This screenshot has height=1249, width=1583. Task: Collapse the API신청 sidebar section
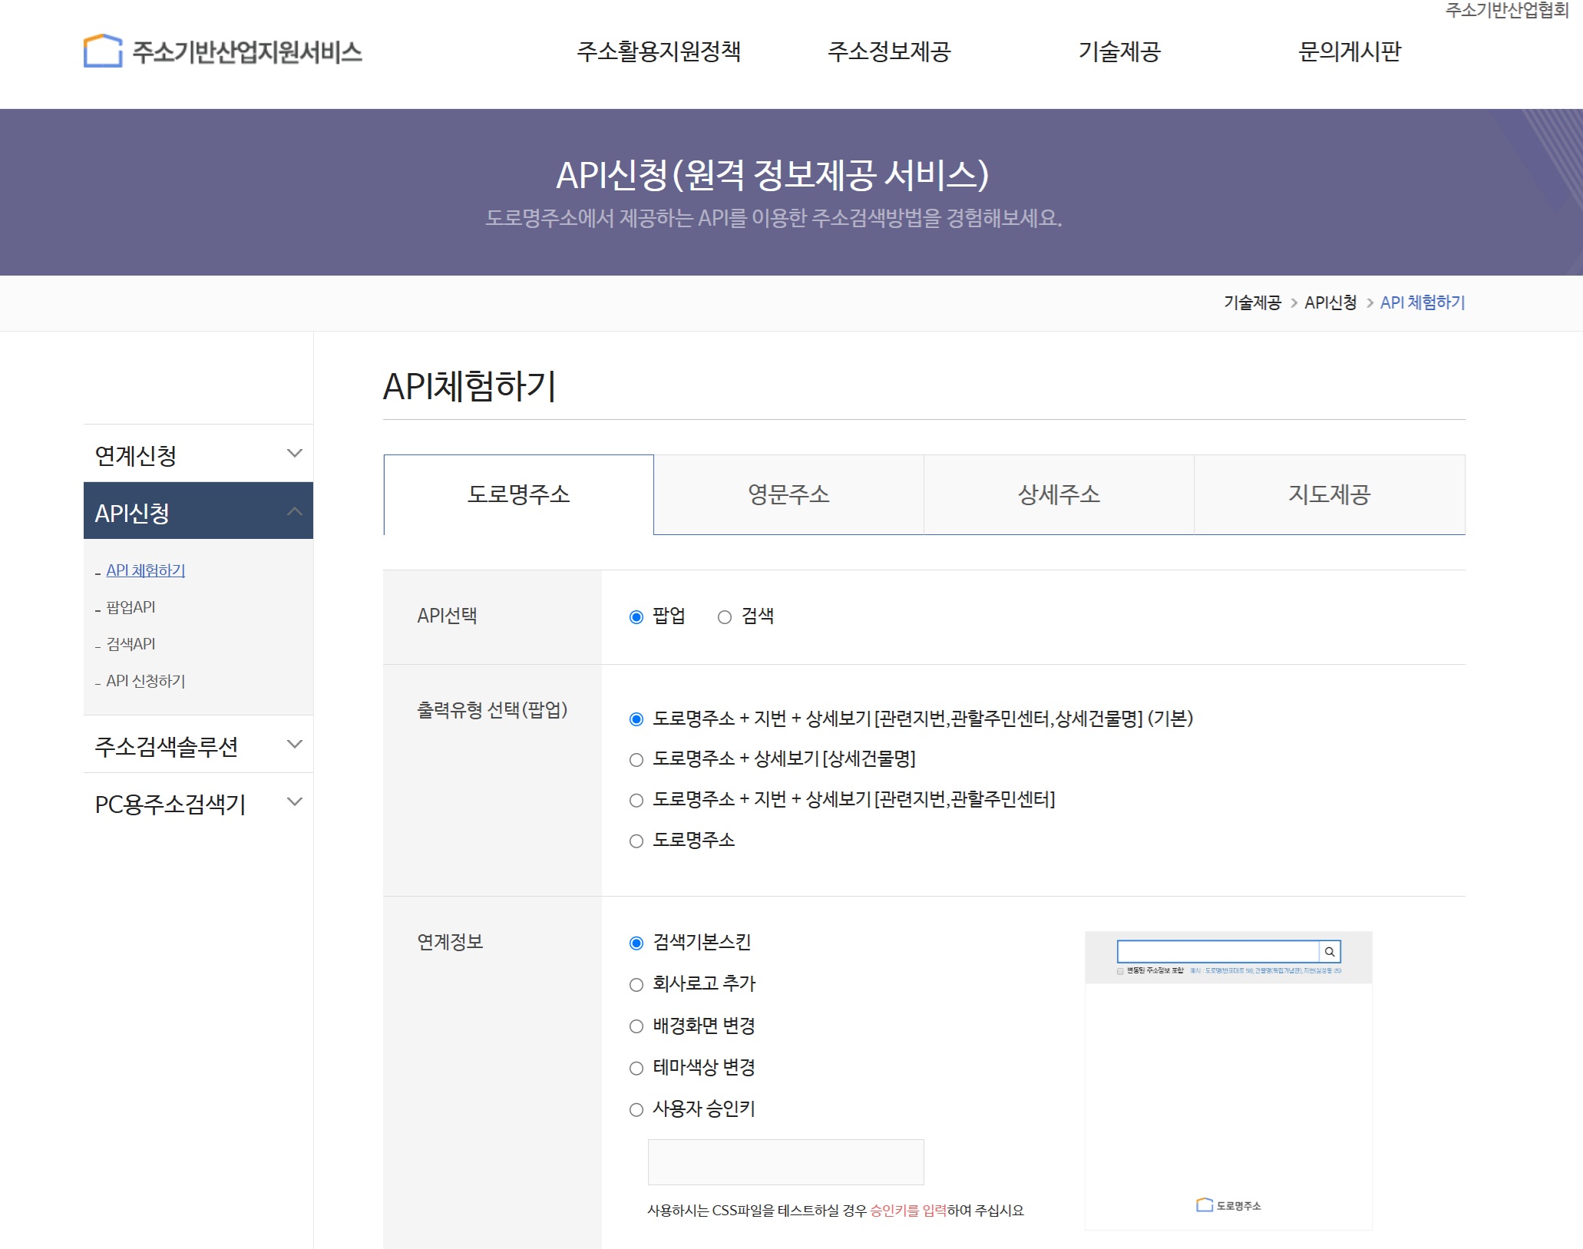pyautogui.click(x=294, y=511)
